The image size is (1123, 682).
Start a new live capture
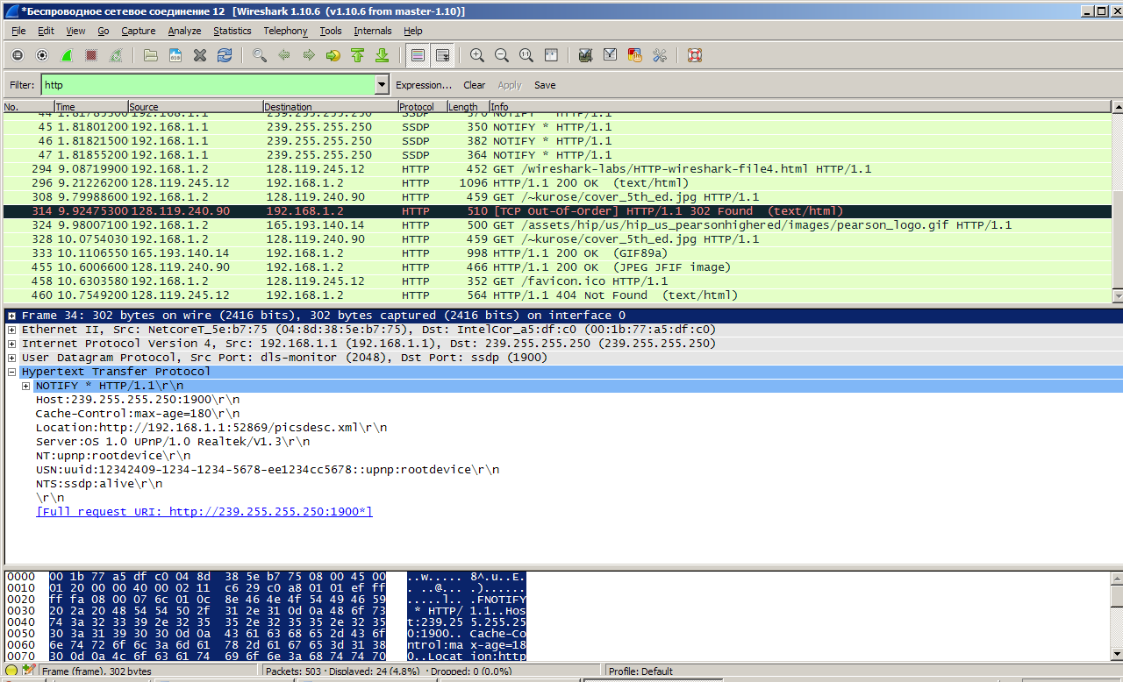coord(67,55)
